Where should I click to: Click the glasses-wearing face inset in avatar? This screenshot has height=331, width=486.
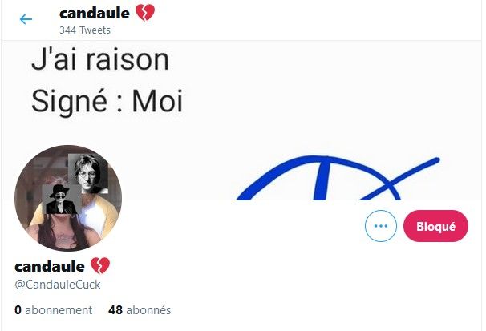88,174
